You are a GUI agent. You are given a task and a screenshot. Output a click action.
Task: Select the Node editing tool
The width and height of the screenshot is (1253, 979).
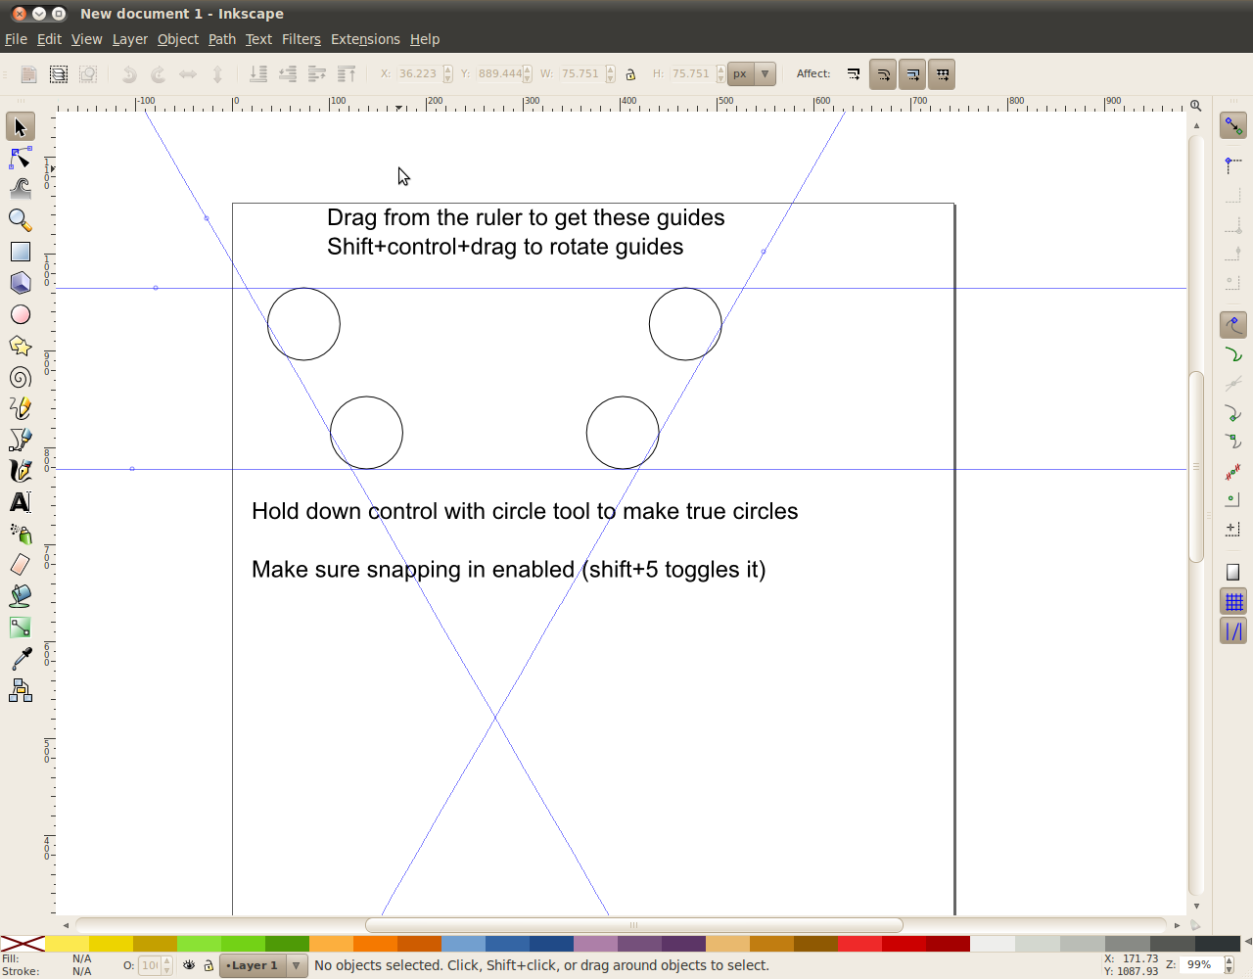20,158
